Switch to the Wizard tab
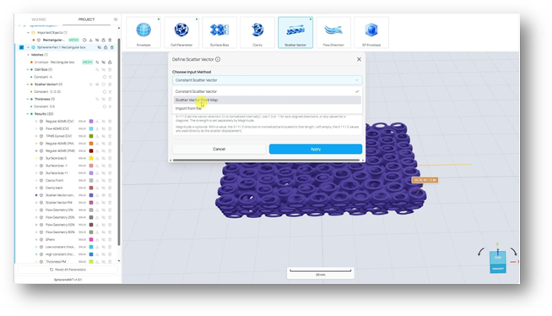Screen dimensions: 552x316 (38, 19)
